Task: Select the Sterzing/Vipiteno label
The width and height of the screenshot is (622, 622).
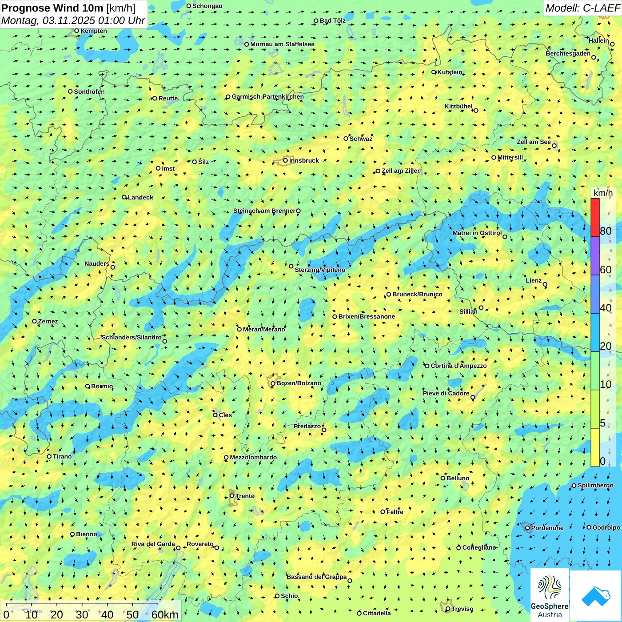Action: coord(320,270)
